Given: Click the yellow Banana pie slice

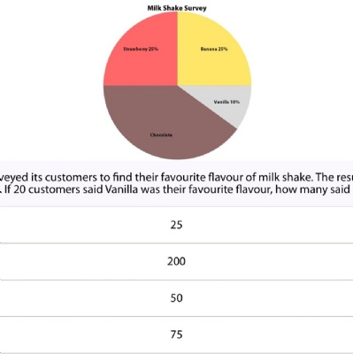Looking at the screenshot, I should pyautogui.click(x=214, y=65).
